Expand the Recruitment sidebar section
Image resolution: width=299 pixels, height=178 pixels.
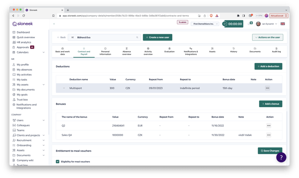(x=43, y=140)
